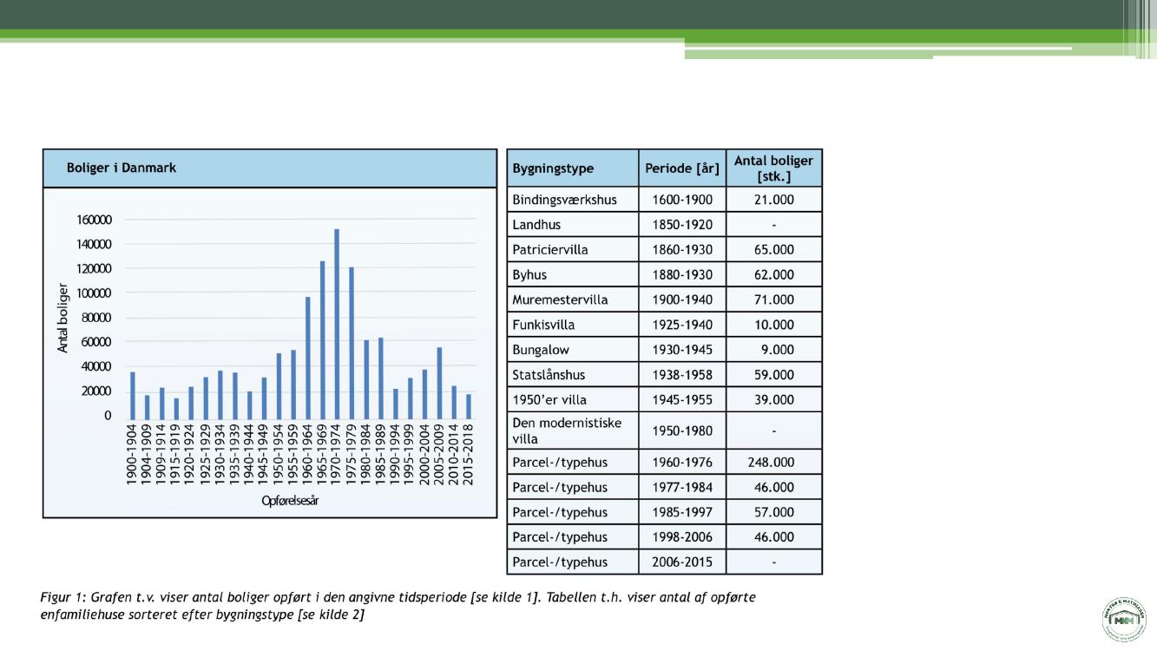Select the value "10.000" for Funkisvilla

(773, 325)
